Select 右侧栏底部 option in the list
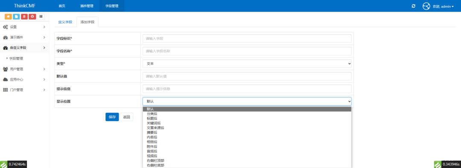The width and height of the screenshot is (461, 168). pos(247,165)
